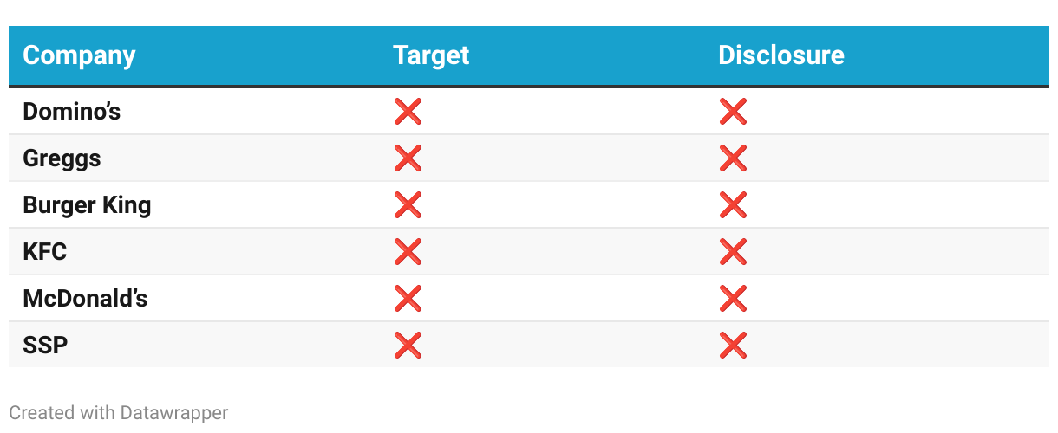Click Burger King Disclosure red cross
Screen dimensions: 1058x433
click(x=733, y=205)
